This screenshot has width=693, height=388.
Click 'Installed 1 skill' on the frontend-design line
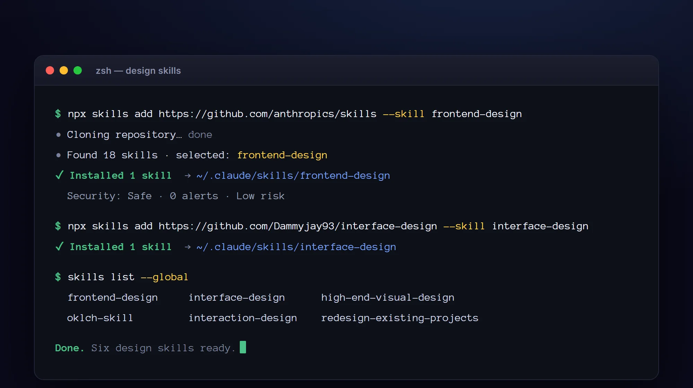pos(121,176)
